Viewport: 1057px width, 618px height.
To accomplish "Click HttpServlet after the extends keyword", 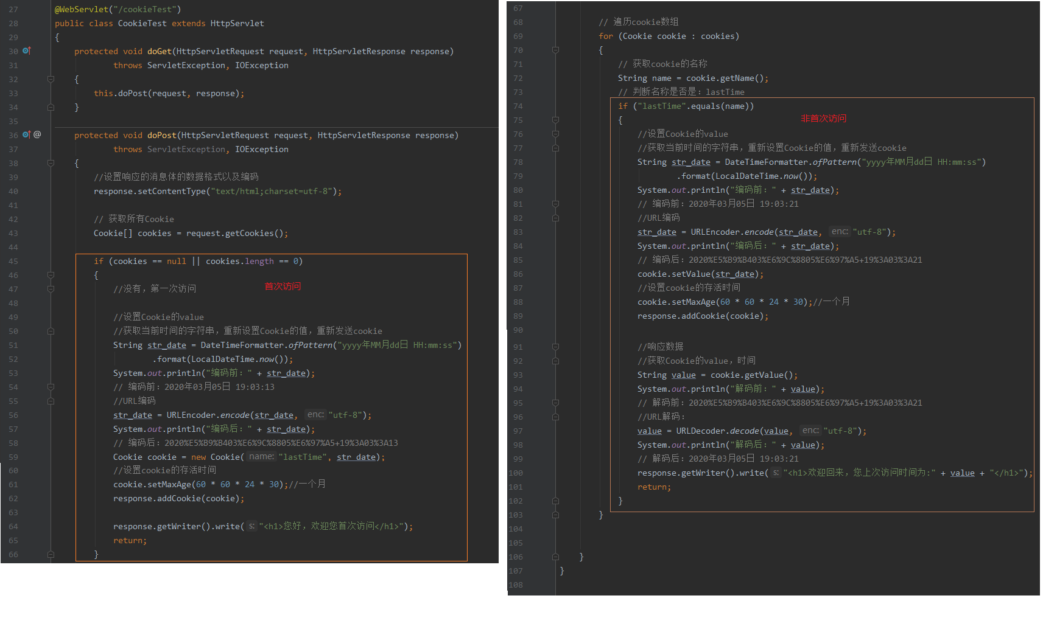I will (x=237, y=23).
